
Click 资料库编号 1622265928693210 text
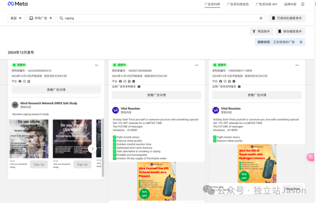click(x=31, y=71)
